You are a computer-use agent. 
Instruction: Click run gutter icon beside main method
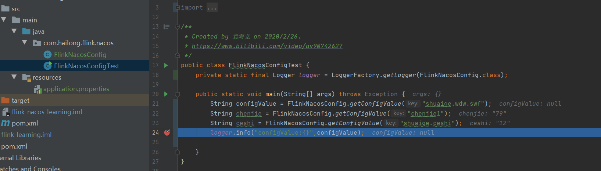point(166,94)
